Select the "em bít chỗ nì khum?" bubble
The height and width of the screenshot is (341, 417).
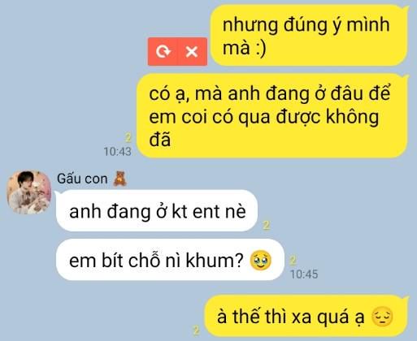[x=170, y=260]
